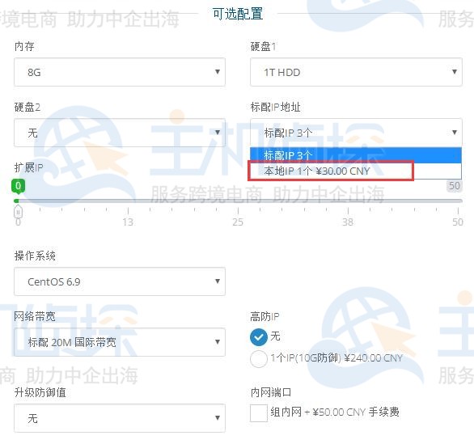474x444 pixels.
Task: Click the 可选配置 section heading
Action: tap(238, 14)
